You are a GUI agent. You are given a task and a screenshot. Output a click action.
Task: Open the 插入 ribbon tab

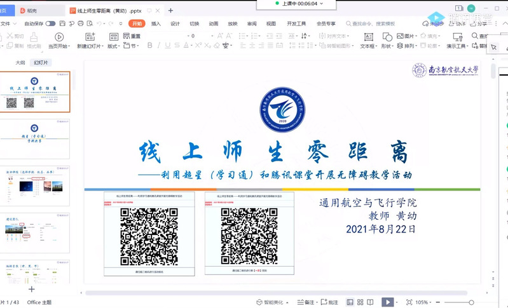tap(156, 23)
